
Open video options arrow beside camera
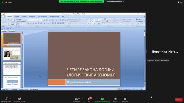click(x=25, y=99)
